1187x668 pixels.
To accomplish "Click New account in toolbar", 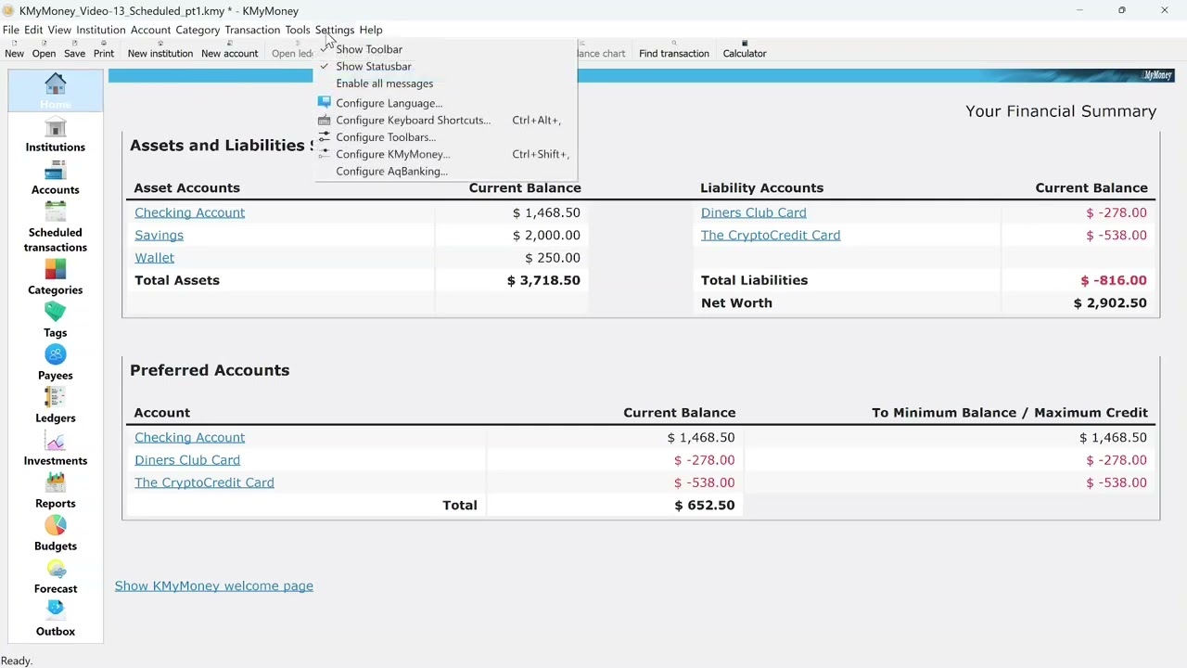I will (229, 50).
